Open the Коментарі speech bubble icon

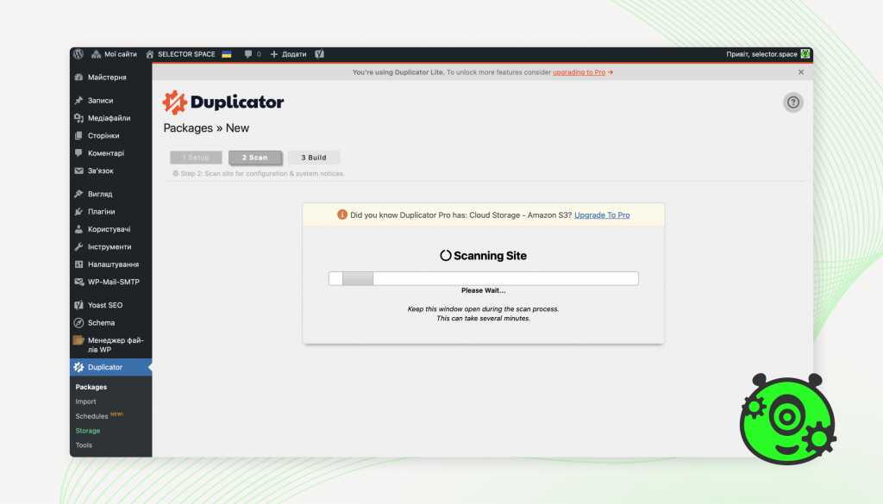click(80, 152)
